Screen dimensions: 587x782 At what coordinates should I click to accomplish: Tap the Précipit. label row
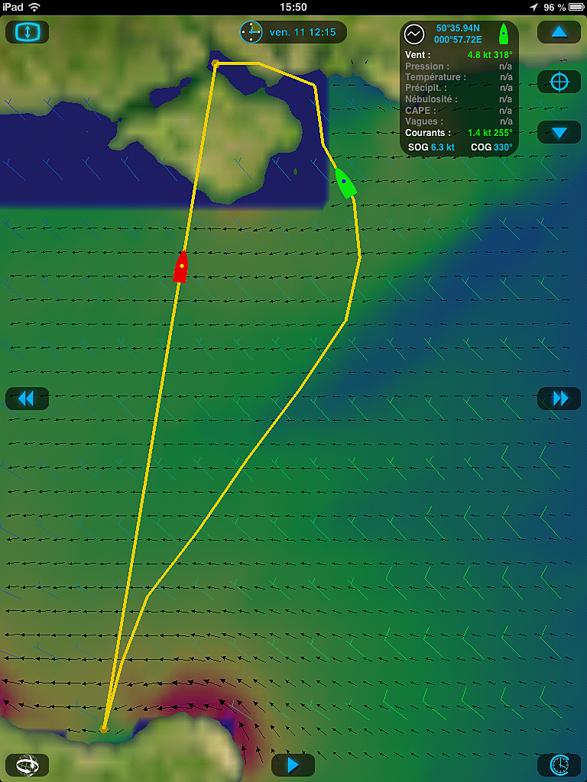point(459,88)
